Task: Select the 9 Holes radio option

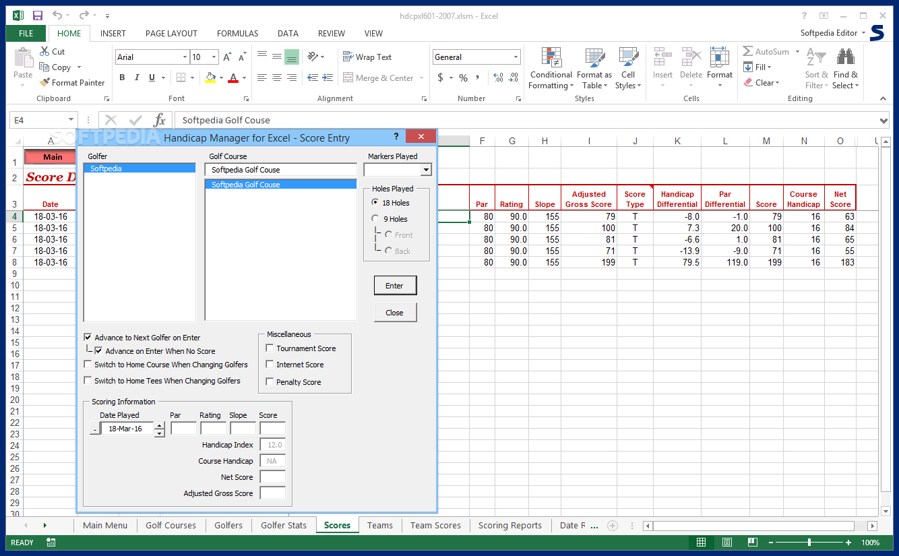Action: 375,218
